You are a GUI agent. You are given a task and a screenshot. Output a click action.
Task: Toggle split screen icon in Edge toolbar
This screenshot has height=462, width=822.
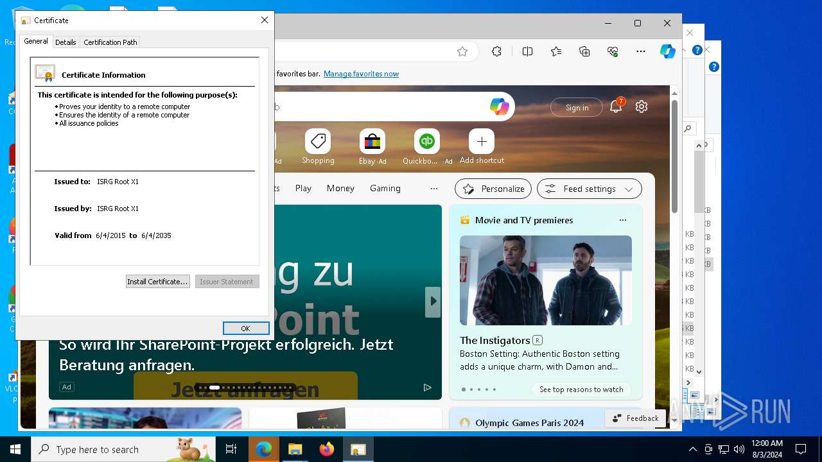pos(527,52)
